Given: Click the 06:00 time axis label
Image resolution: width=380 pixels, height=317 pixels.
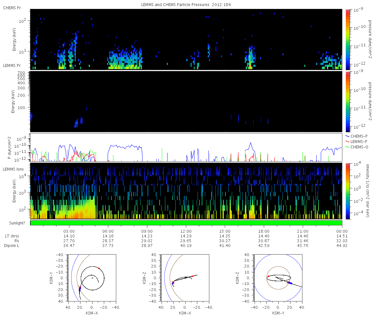Looking at the screenshot, I should (108, 231).
